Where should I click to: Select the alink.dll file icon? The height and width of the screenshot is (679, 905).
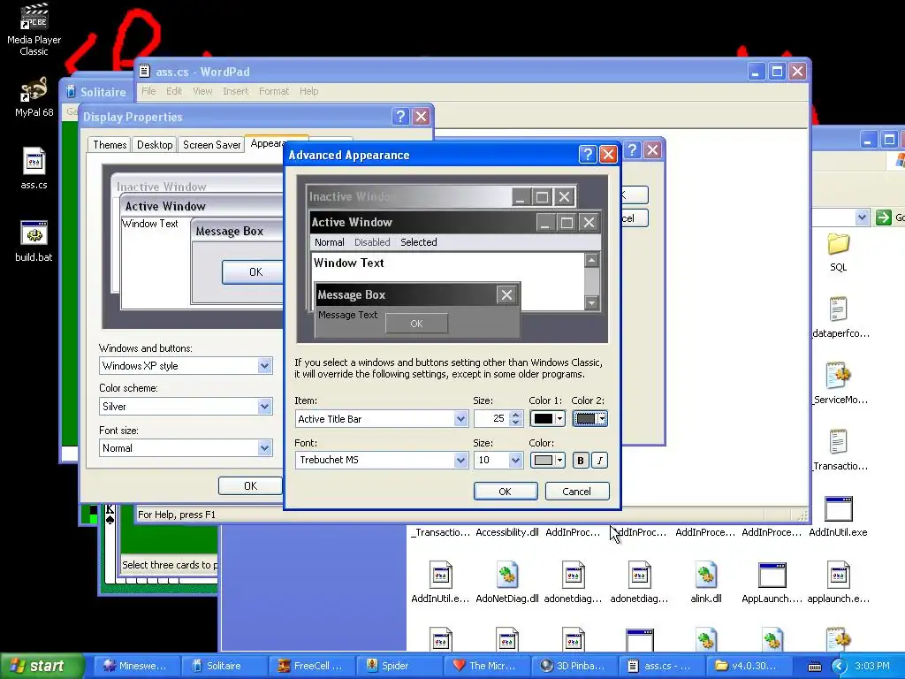tap(706, 583)
